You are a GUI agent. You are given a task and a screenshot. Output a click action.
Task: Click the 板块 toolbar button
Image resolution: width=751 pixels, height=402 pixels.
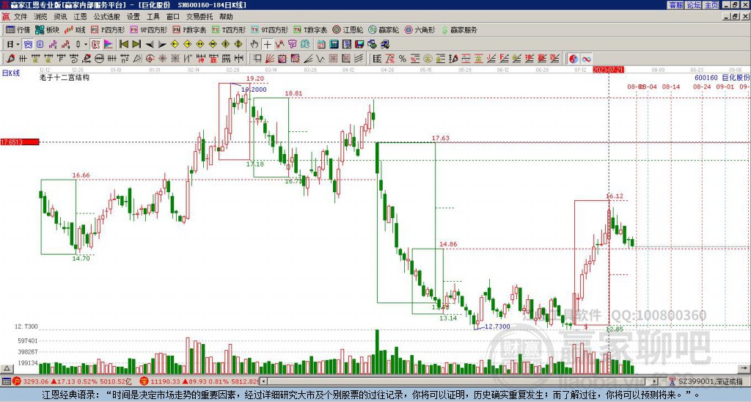[47, 29]
